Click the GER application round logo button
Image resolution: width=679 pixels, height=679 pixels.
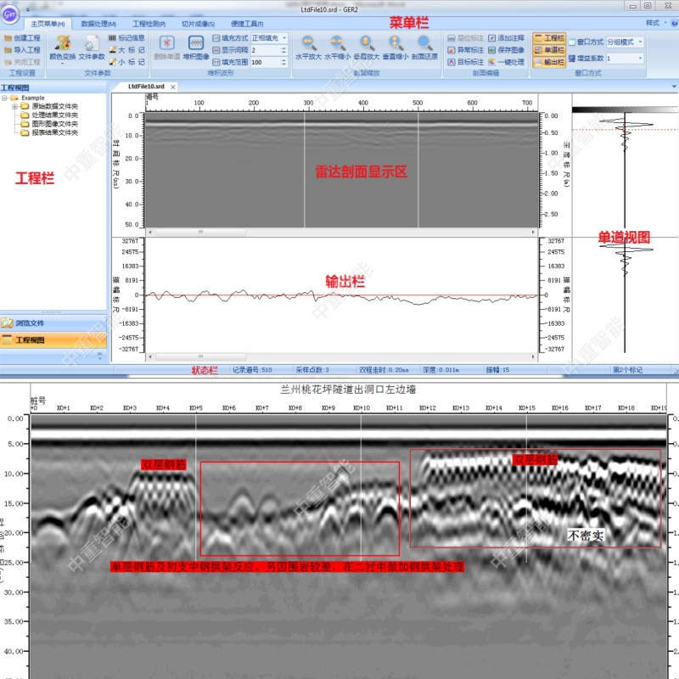point(9,14)
